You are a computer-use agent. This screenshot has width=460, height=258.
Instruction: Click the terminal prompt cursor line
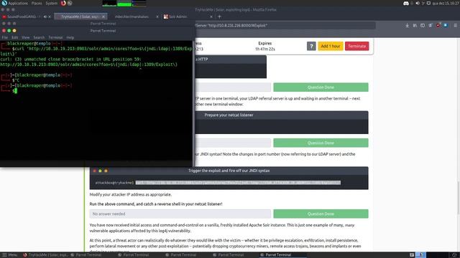point(15,91)
